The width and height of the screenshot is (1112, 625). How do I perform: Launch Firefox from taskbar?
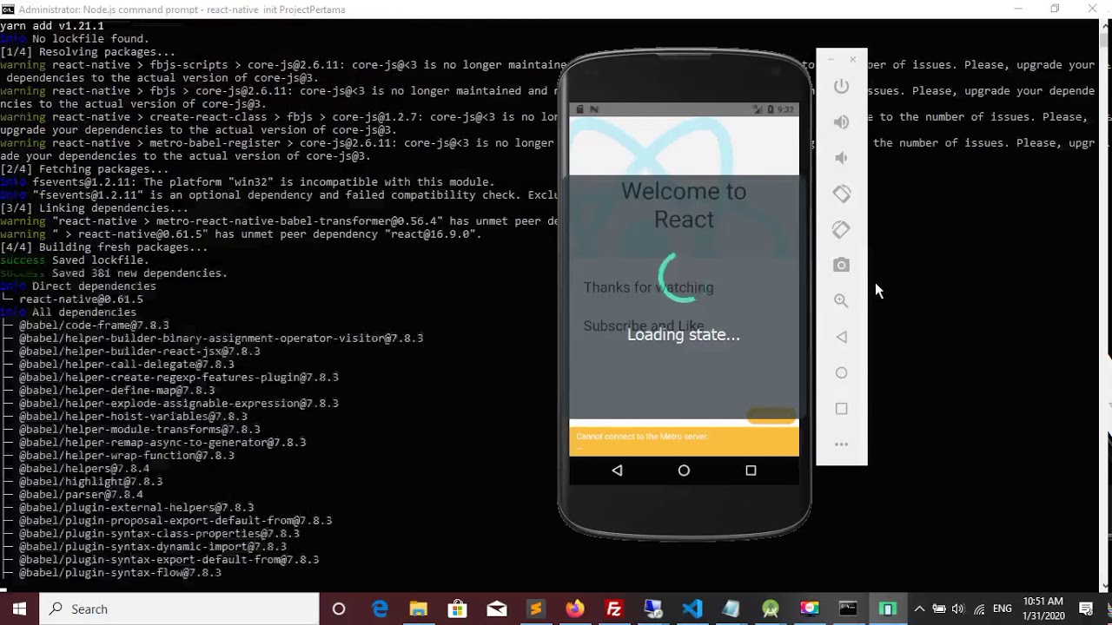point(574,609)
